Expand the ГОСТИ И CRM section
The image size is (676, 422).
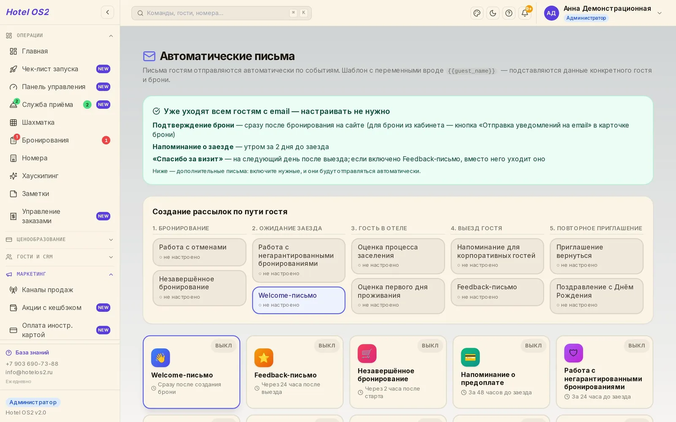[x=60, y=257]
